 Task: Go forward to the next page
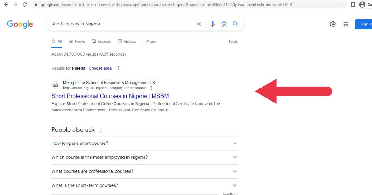coord(15,5)
